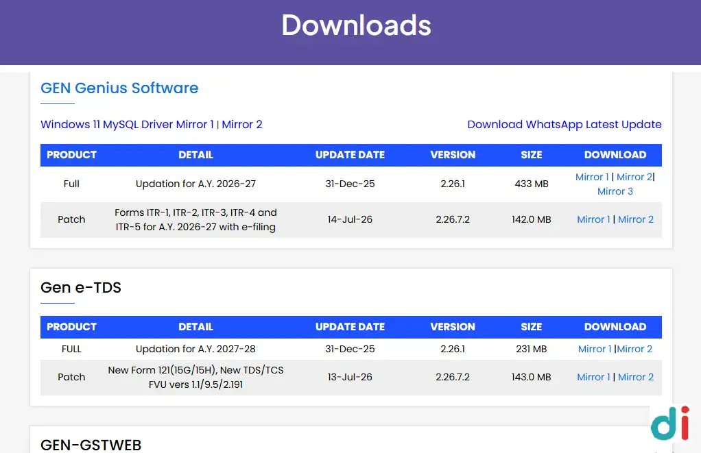Open Download WhatsApp Latest Update link
Image resolution: width=701 pixels, height=453 pixels.
[565, 124]
